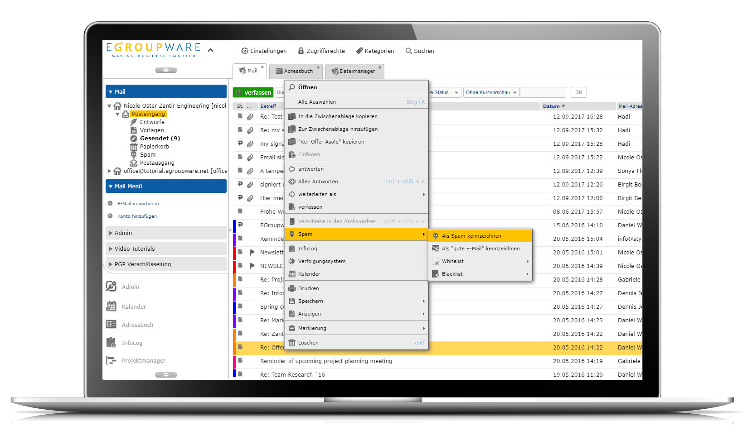Select the Spam folder in the tree

tap(147, 154)
